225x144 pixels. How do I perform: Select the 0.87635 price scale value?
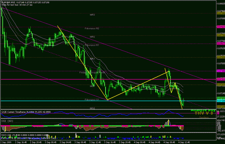(x=221, y=48)
